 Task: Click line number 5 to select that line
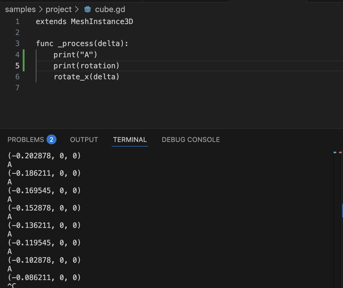(x=17, y=66)
